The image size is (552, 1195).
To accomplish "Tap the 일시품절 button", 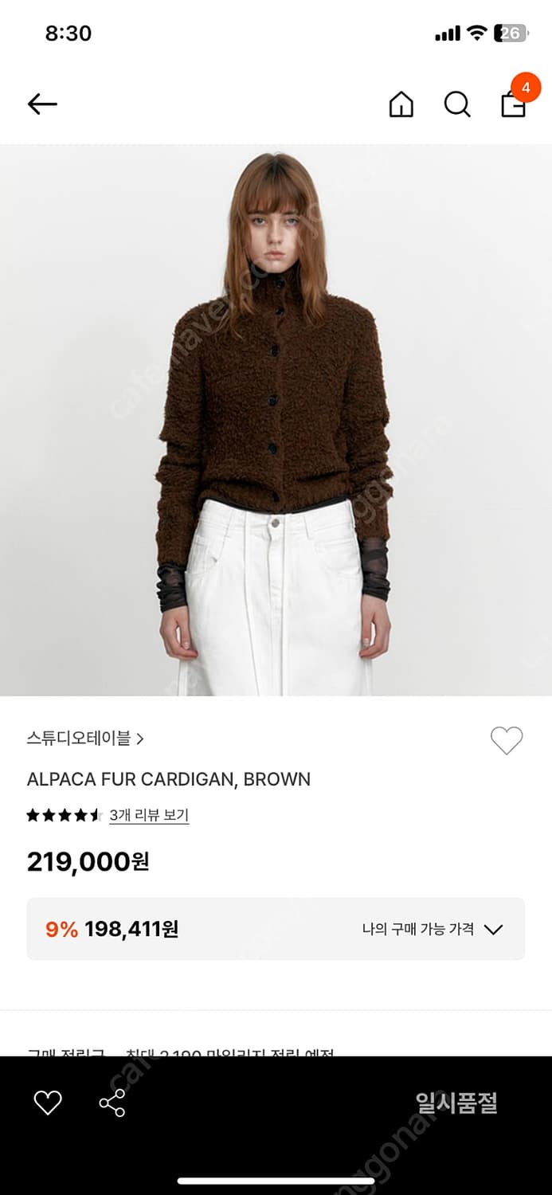I will (x=456, y=1103).
